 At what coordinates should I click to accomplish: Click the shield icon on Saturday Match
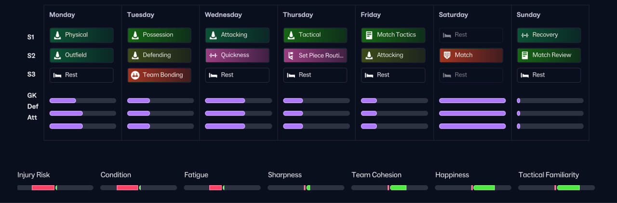[447, 55]
